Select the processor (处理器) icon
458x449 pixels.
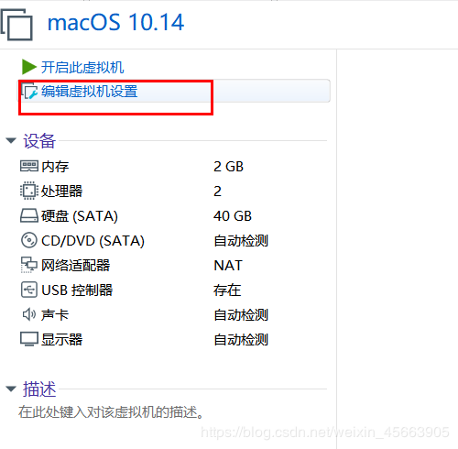coord(29,191)
